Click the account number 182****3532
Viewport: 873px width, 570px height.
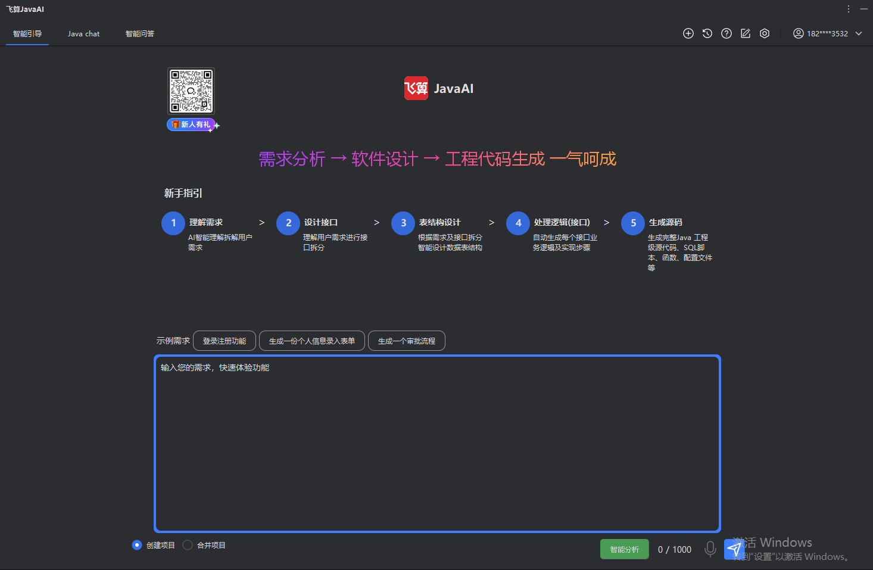827,34
